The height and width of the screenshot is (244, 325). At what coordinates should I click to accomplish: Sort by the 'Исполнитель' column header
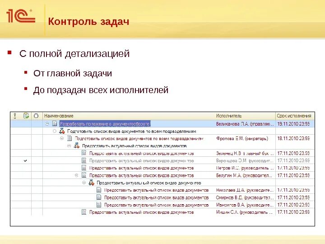click(229, 116)
